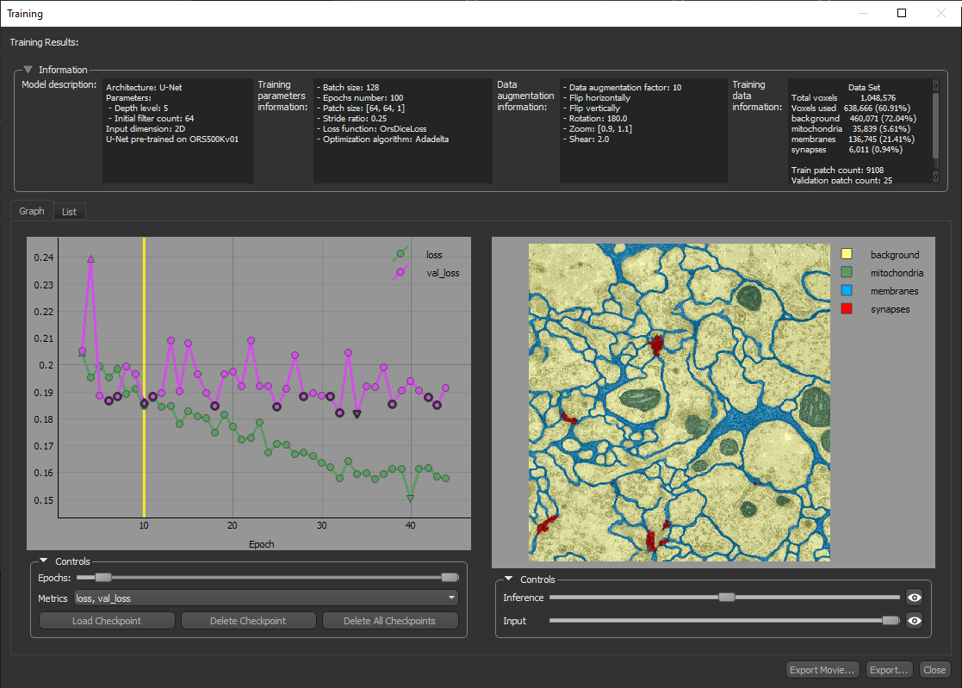Viewport: 962px width, 688px height.
Task: Click the Inference opacity slider handle
Action: [x=727, y=598]
